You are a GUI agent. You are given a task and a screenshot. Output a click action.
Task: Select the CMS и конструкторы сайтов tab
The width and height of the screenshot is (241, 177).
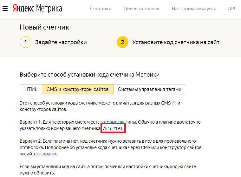pyautogui.click(x=78, y=89)
